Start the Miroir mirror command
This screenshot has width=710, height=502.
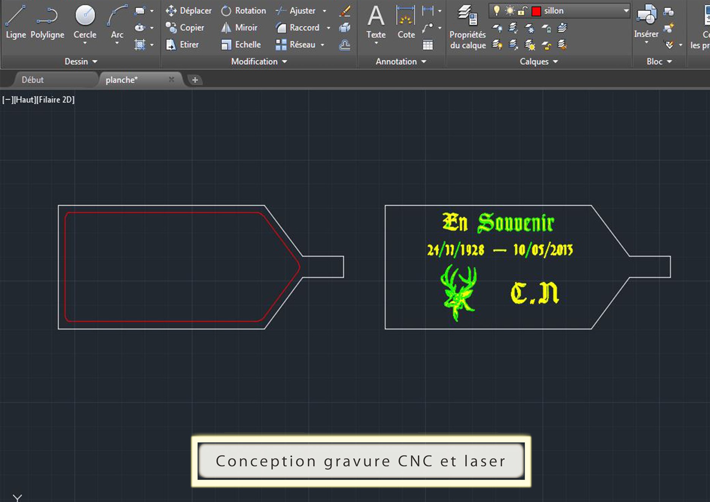(x=239, y=28)
